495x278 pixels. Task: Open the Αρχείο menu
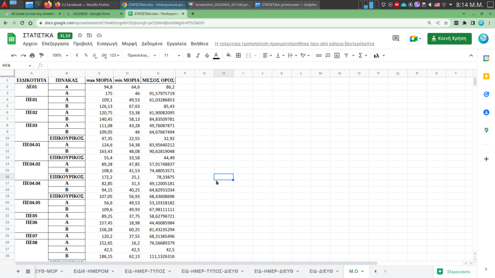(x=30, y=44)
